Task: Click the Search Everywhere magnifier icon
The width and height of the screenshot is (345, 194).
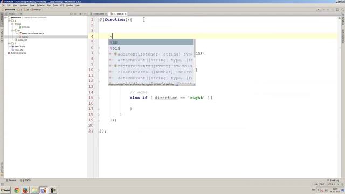Action: [x=343, y=10]
